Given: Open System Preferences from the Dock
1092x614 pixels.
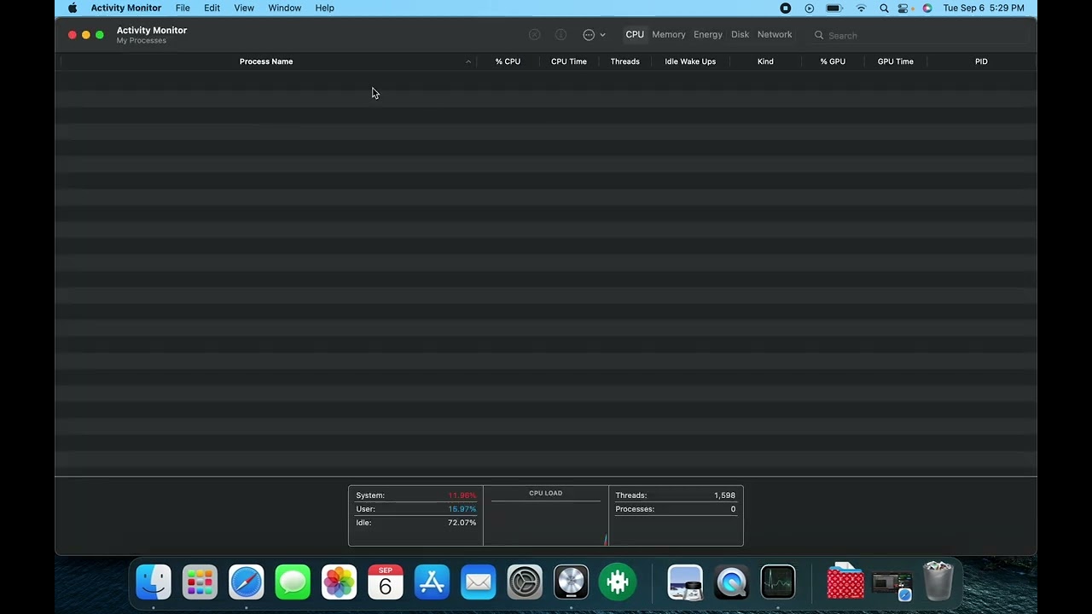Looking at the screenshot, I should coord(525,582).
